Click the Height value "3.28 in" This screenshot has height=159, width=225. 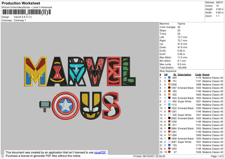point(219,9)
